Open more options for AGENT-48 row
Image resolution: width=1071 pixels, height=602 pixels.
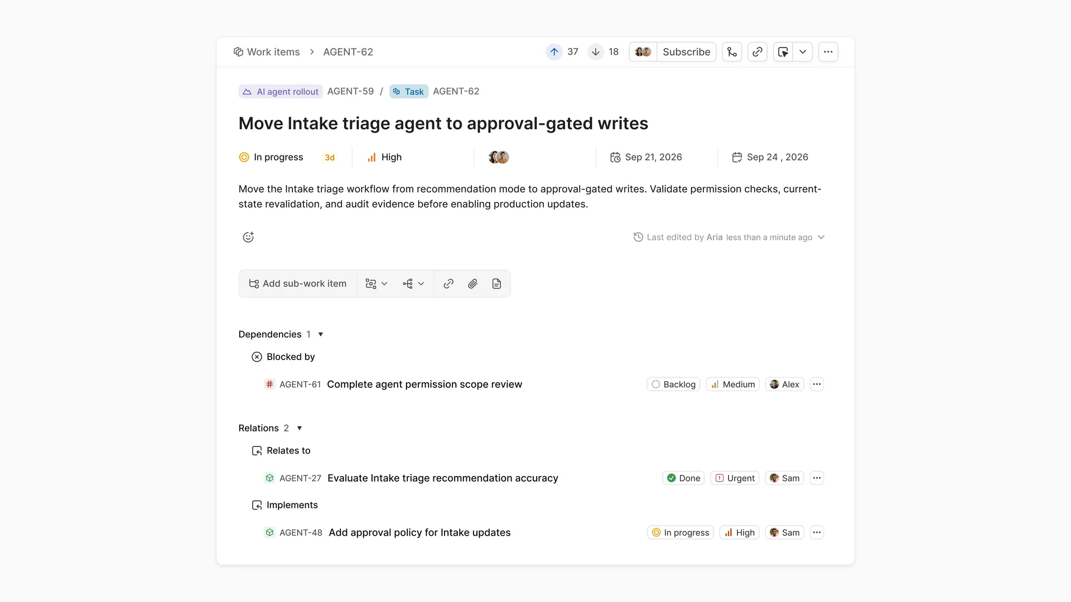(x=817, y=533)
